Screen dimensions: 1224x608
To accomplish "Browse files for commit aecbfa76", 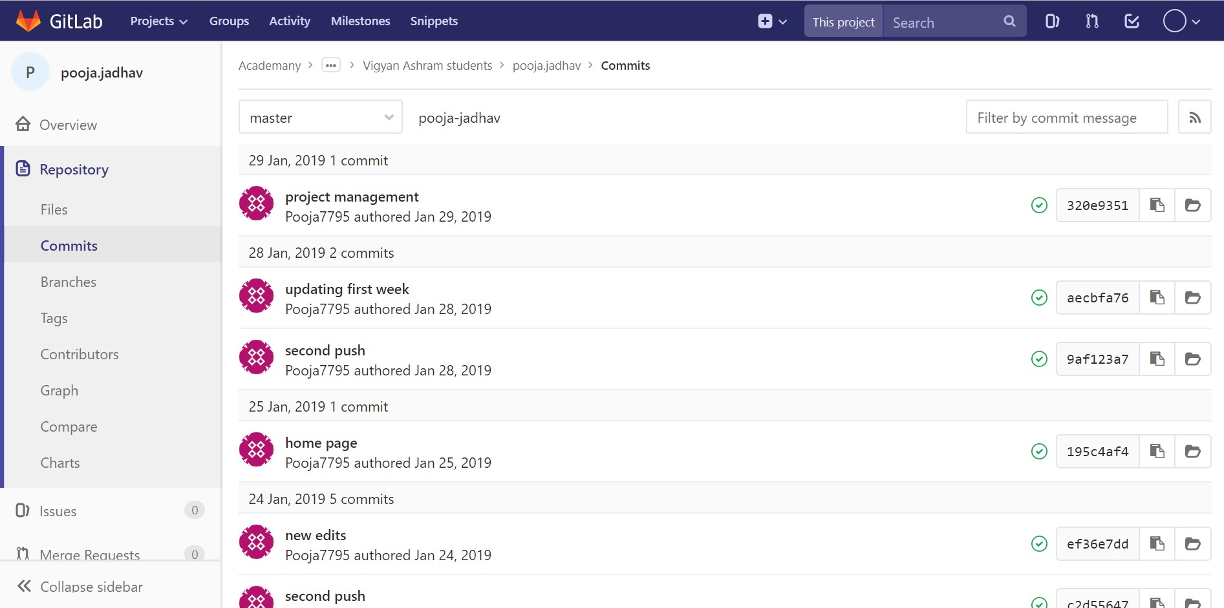I will (x=1192, y=298).
